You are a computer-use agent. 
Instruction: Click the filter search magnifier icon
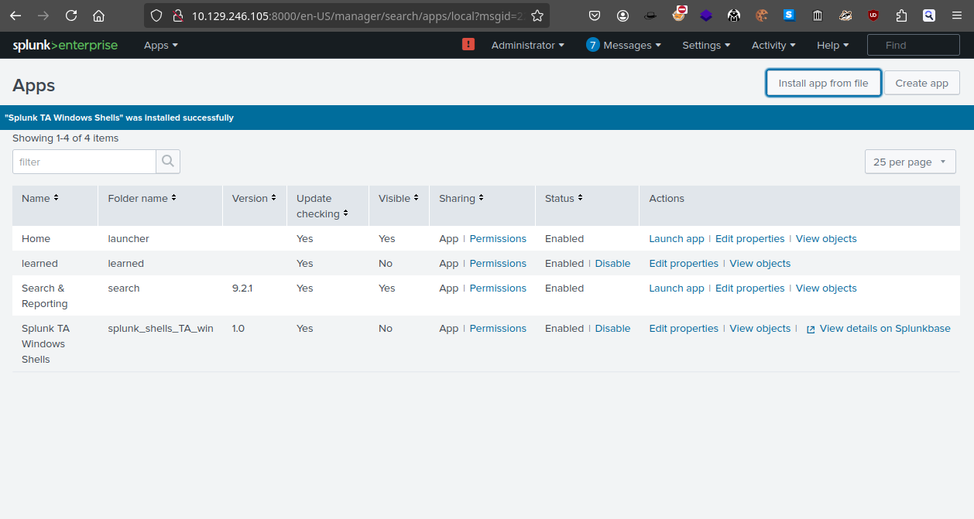[168, 162]
